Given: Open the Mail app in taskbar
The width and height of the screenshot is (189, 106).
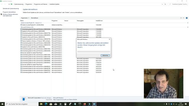Looking at the screenshot, I should 56,104.
